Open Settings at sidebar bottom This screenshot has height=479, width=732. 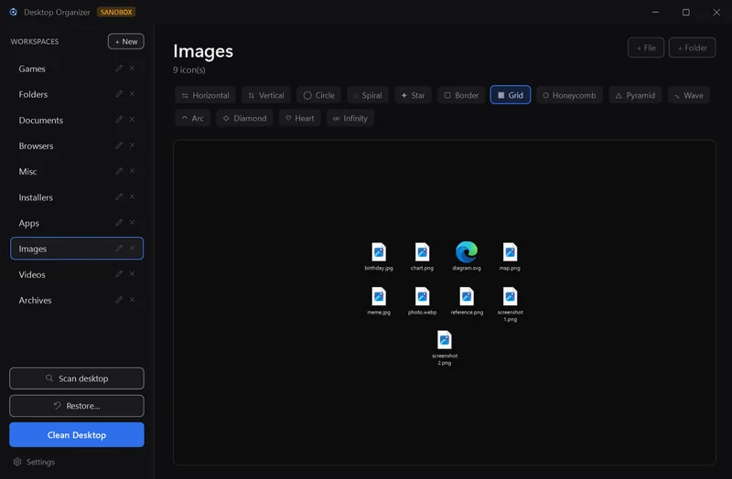click(34, 462)
